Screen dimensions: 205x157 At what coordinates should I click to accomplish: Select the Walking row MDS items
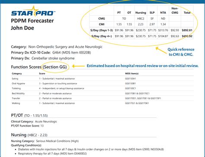137,103
